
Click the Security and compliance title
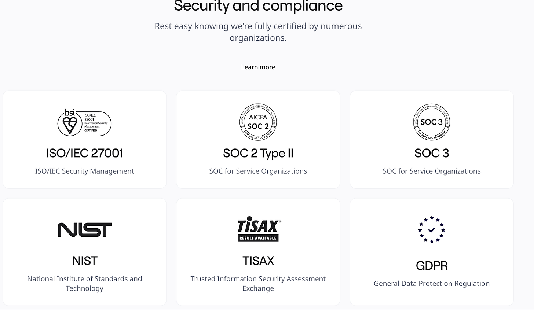[x=258, y=6]
